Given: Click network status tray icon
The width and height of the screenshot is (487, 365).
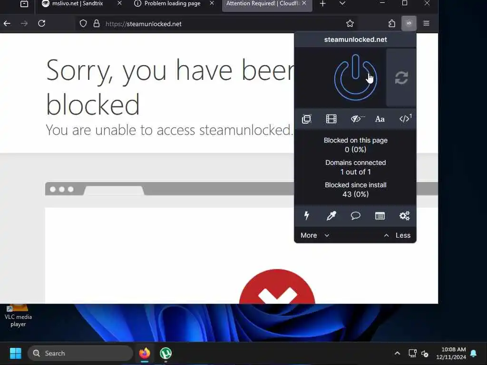Looking at the screenshot, I should pos(412,353).
